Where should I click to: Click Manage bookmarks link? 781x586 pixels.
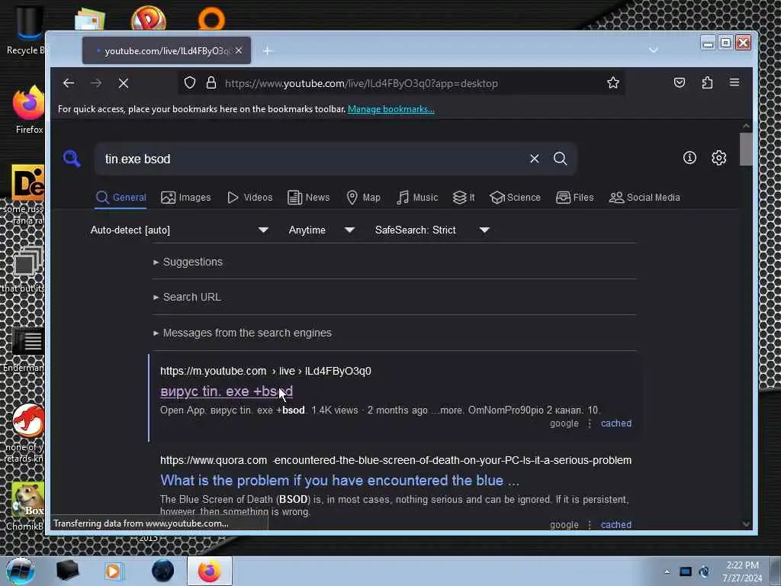click(391, 108)
